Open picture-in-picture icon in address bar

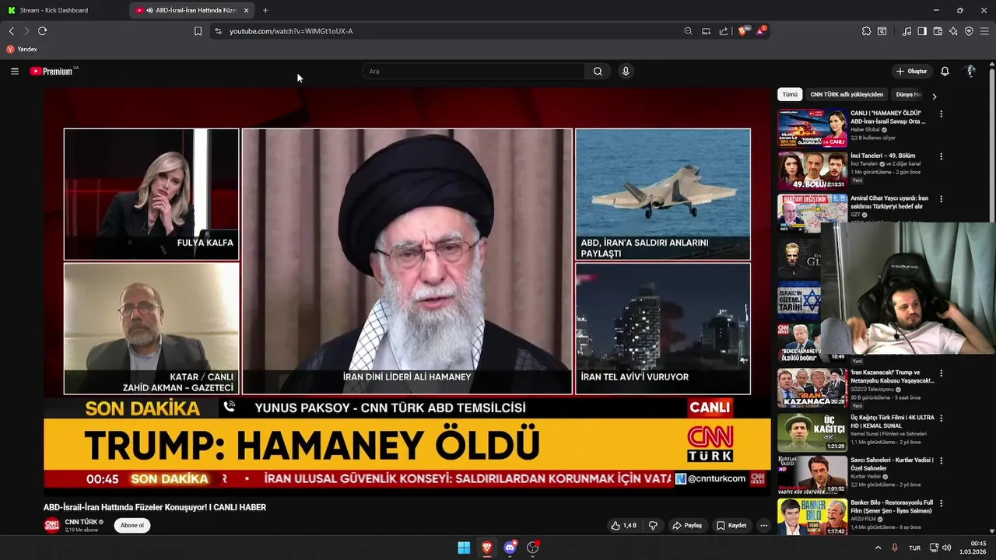(706, 31)
